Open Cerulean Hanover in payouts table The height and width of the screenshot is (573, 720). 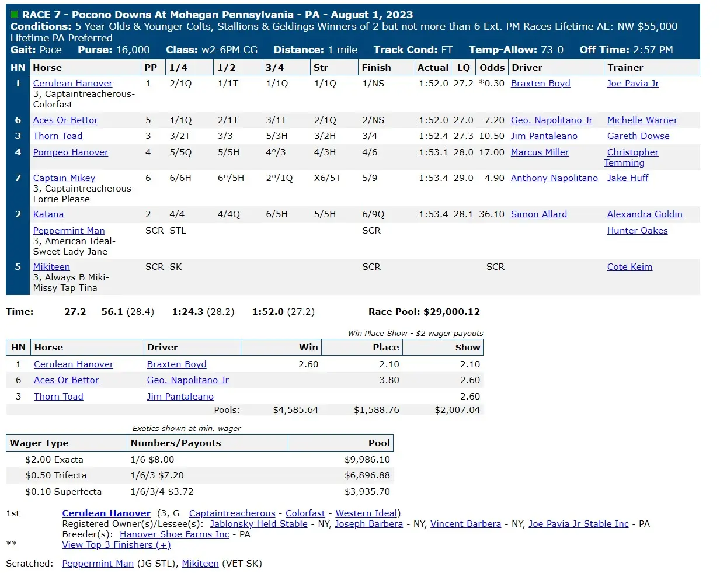pyautogui.click(x=74, y=364)
